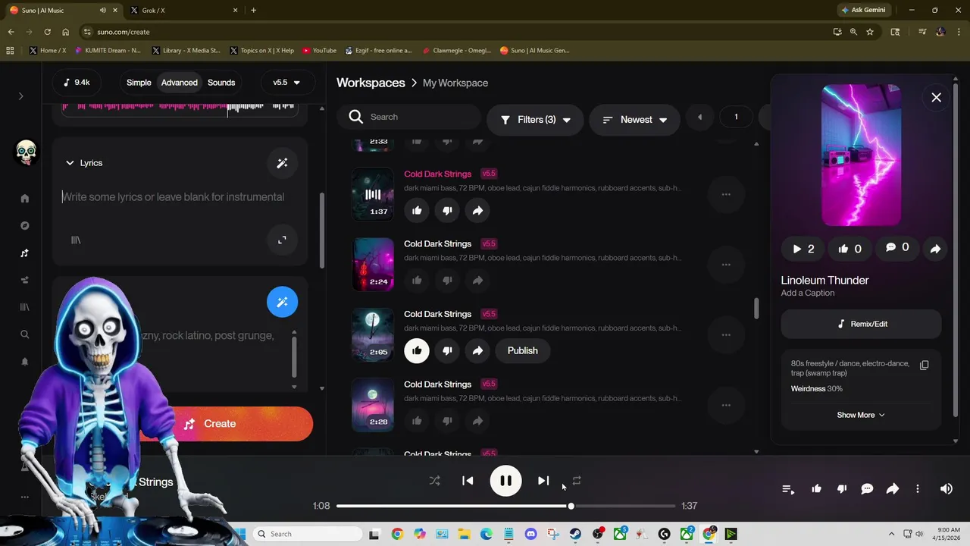Expand the Suno sidebar with the chevron
Screen dimensions: 970x546
click(x=21, y=96)
